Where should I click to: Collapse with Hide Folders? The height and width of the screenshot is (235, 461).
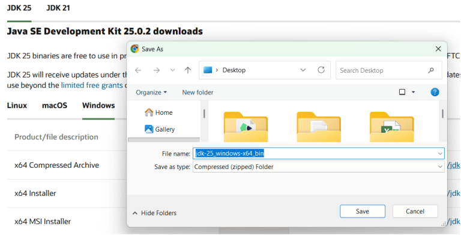click(x=154, y=213)
